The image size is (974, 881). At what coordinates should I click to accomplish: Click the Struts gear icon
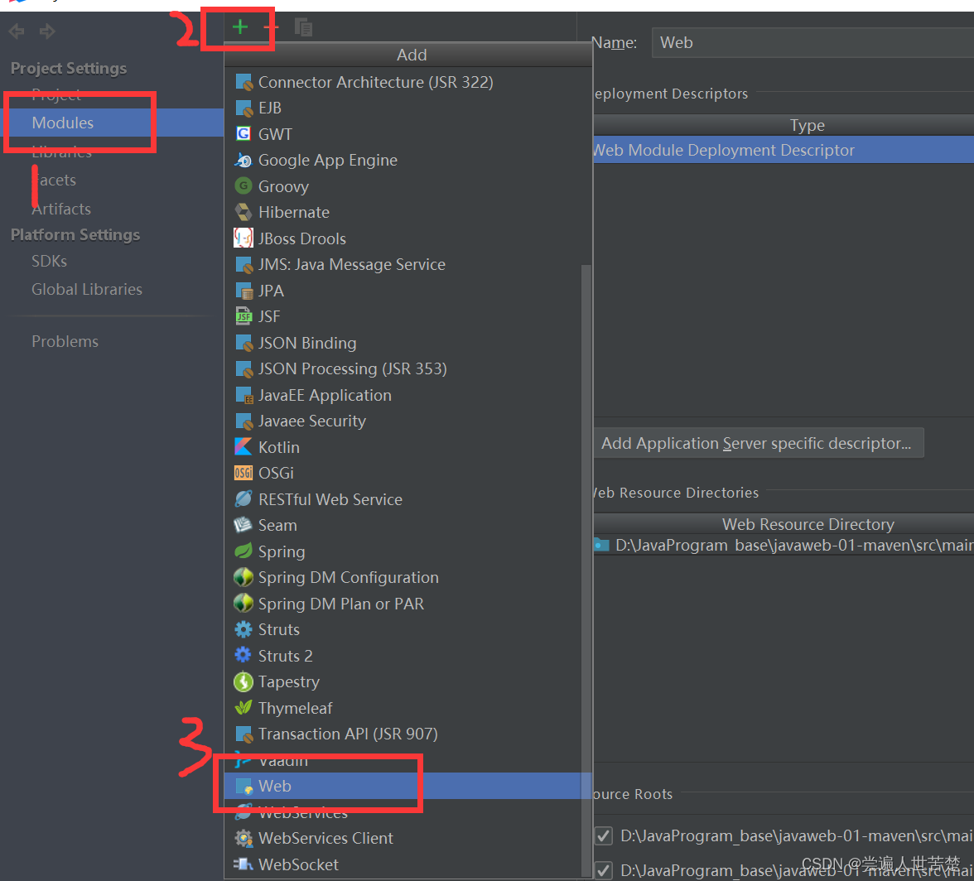243,629
